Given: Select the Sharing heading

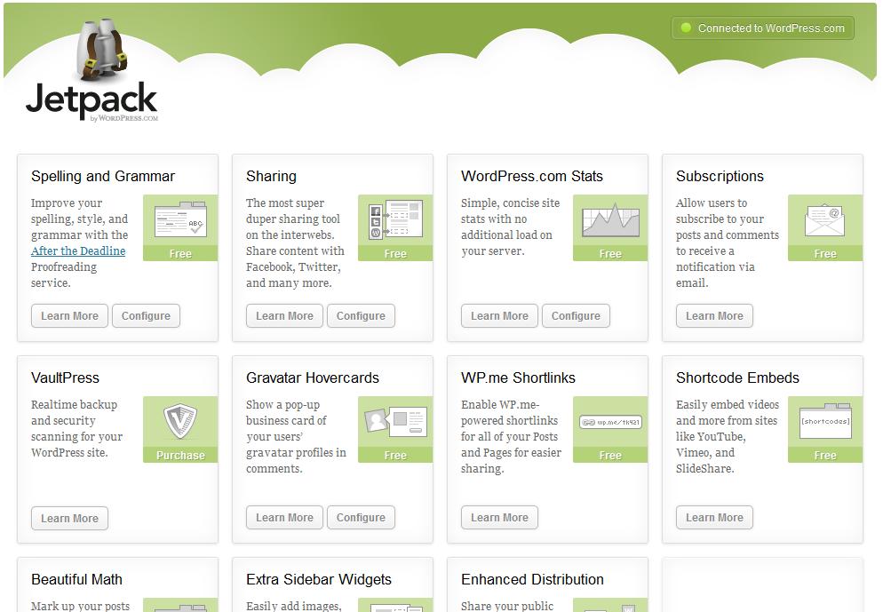Looking at the screenshot, I should (x=271, y=176).
